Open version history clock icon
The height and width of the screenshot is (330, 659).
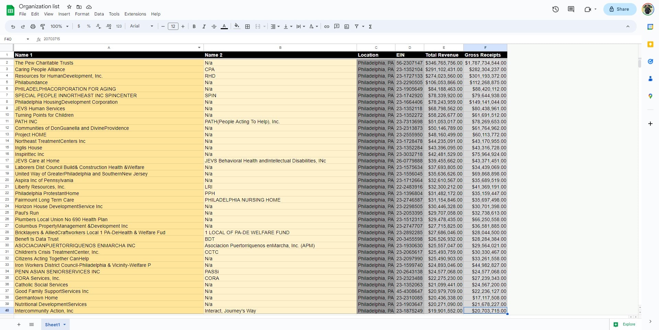pyautogui.click(x=555, y=9)
